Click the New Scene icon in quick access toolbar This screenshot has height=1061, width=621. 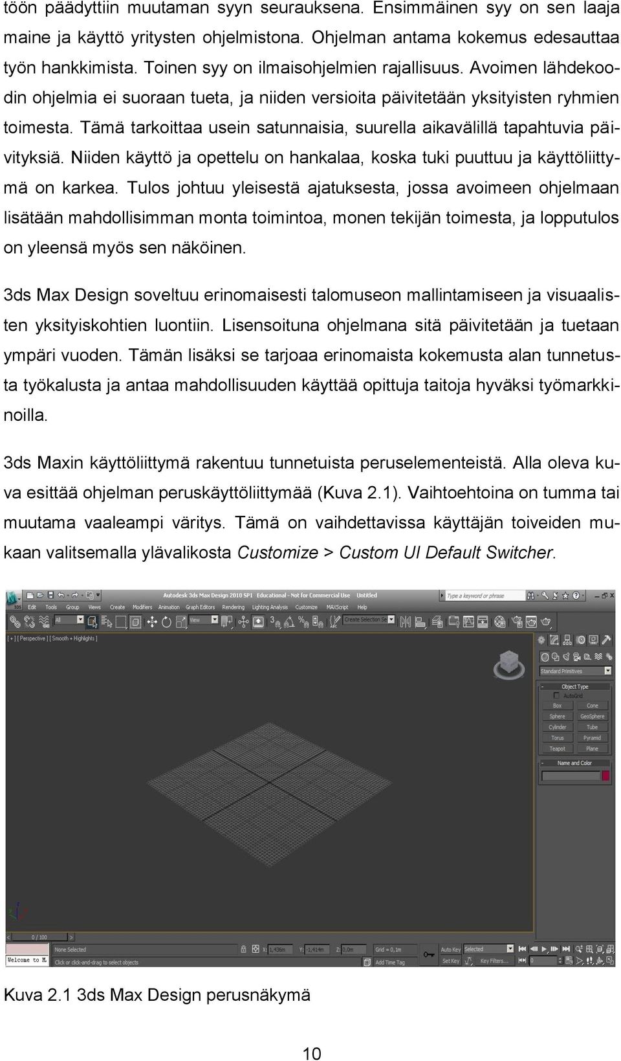30,595
